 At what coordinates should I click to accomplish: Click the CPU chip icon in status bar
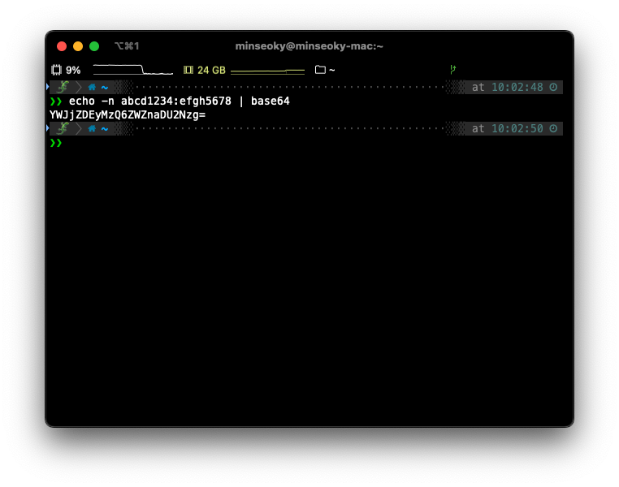pyautogui.click(x=56, y=71)
